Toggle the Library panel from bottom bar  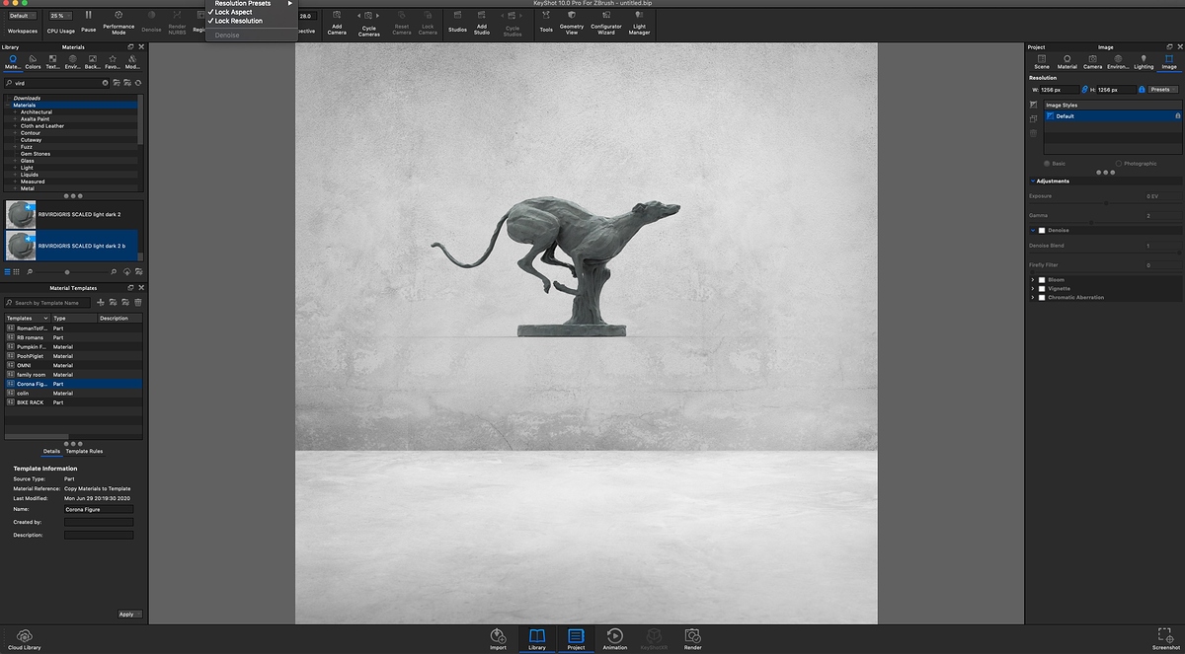pyautogui.click(x=537, y=639)
